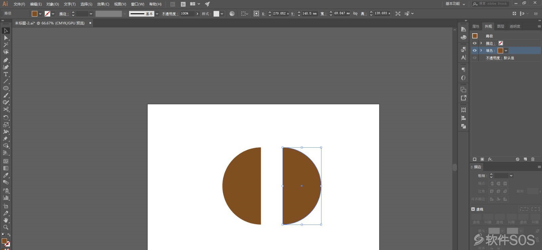Add new stroke in Appearance panel
Viewport: 542px width, 250px height.
click(475, 159)
